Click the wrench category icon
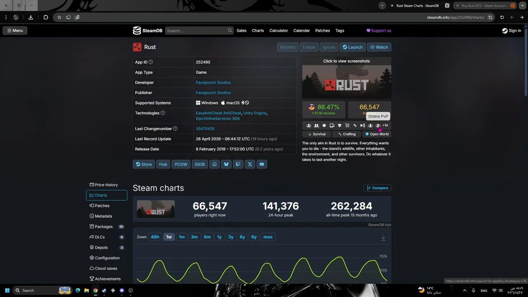 [355, 125]
